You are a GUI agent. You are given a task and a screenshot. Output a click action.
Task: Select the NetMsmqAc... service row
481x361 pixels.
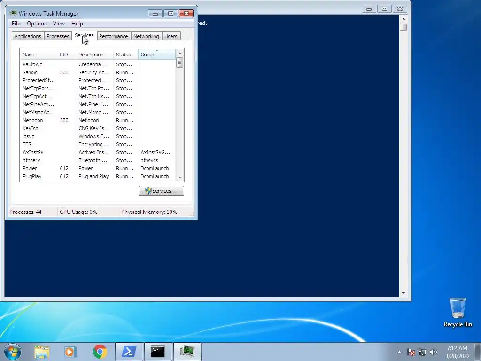click(x=98, y=112)
